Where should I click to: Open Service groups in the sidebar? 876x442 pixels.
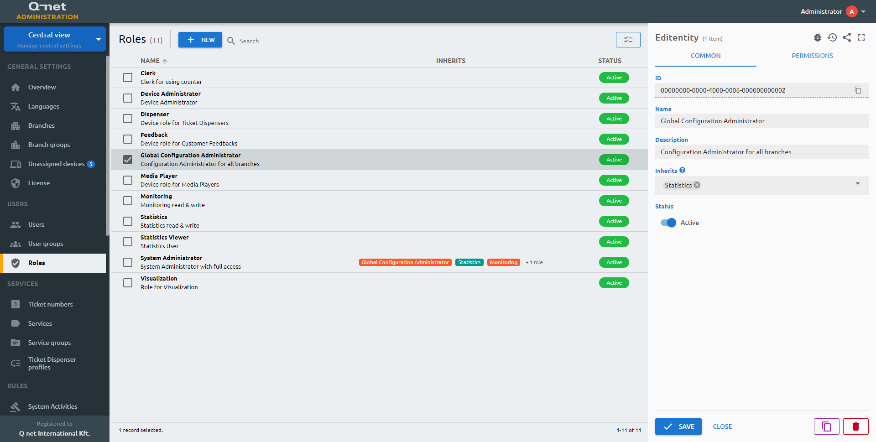(54, 343)
